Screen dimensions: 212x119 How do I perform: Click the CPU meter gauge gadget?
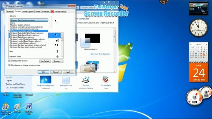coord(194,97)
